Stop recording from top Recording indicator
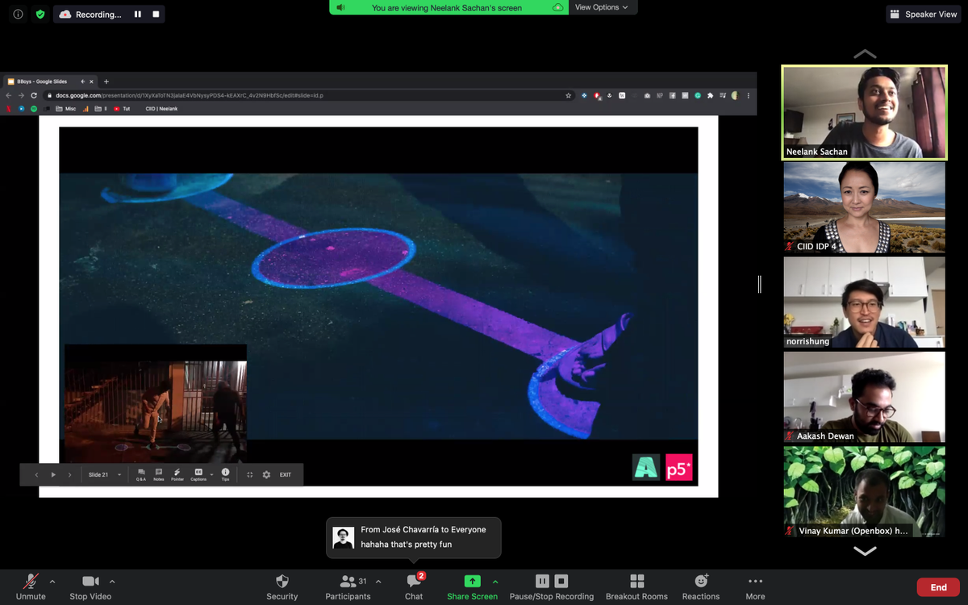The image size is (968, 605). 156,15
